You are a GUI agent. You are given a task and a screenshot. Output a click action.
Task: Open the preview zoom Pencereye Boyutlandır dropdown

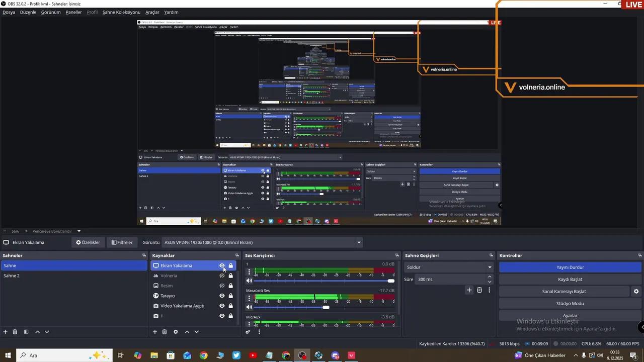tap(78, 231)
